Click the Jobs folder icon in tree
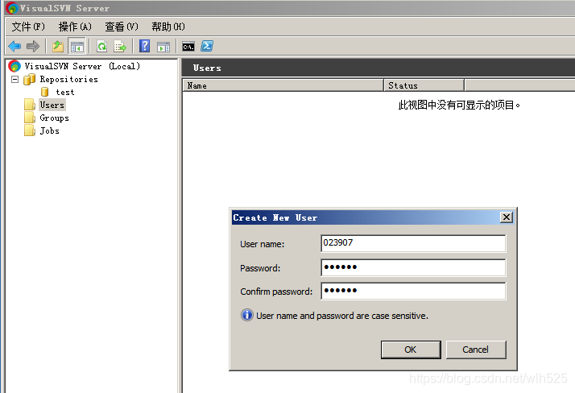This screenshot has width=575, height=393. click(x=30, y=130)
